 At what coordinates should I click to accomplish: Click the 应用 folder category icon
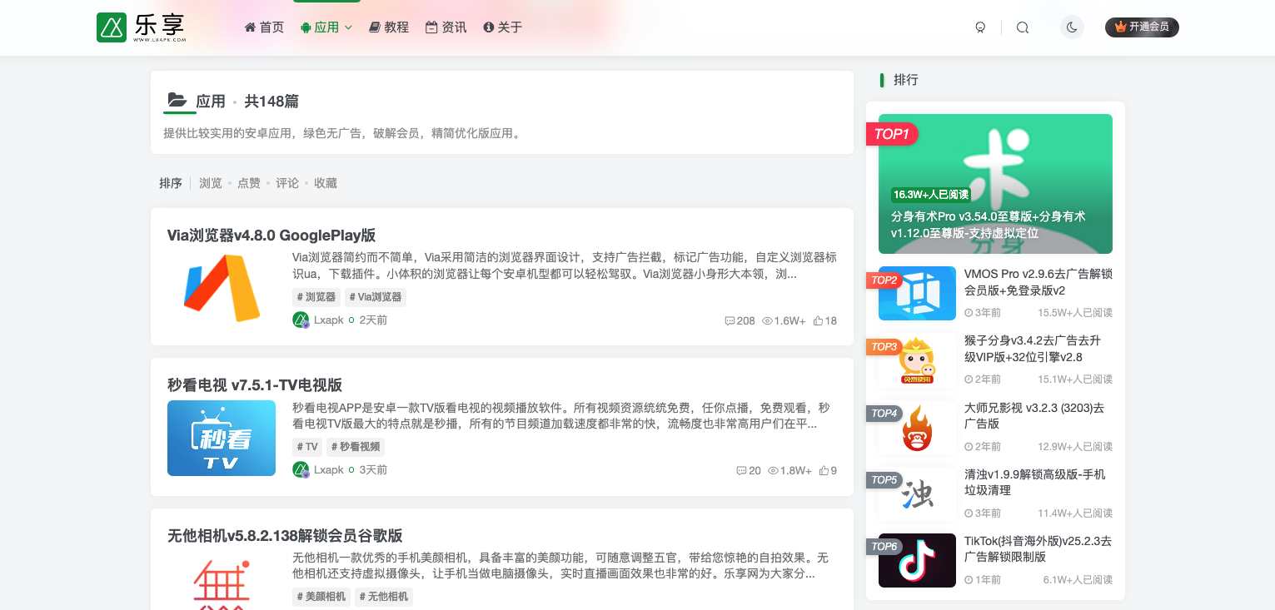coord(177,100)
